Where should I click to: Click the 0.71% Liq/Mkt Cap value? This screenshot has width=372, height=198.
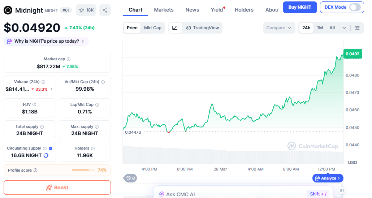tap(85, 112)
